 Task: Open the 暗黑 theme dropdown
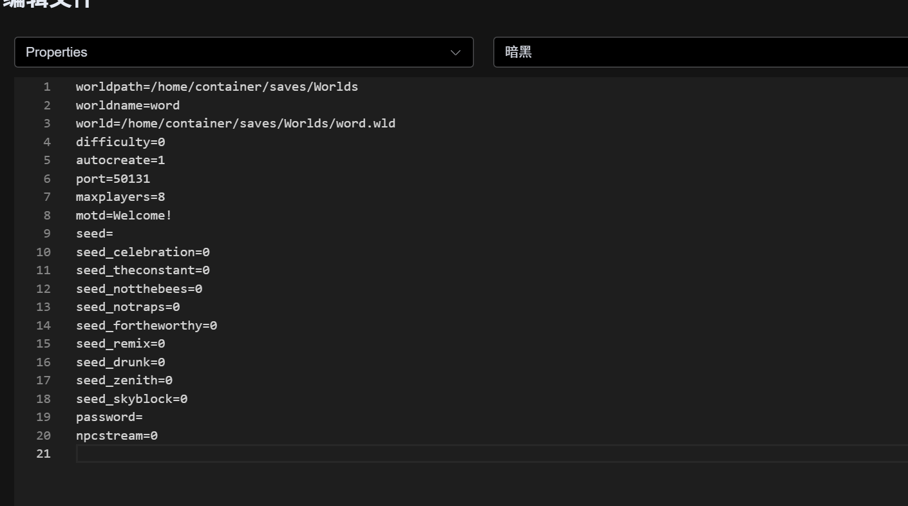pyautogui.click(x=700, y=52)
